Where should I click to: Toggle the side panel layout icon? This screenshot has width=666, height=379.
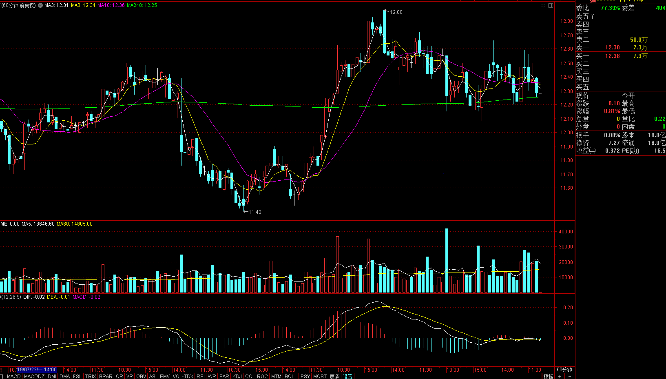point(551,6)
